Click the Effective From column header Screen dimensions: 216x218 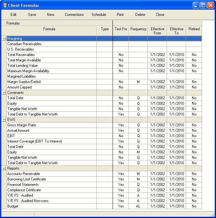157,31
